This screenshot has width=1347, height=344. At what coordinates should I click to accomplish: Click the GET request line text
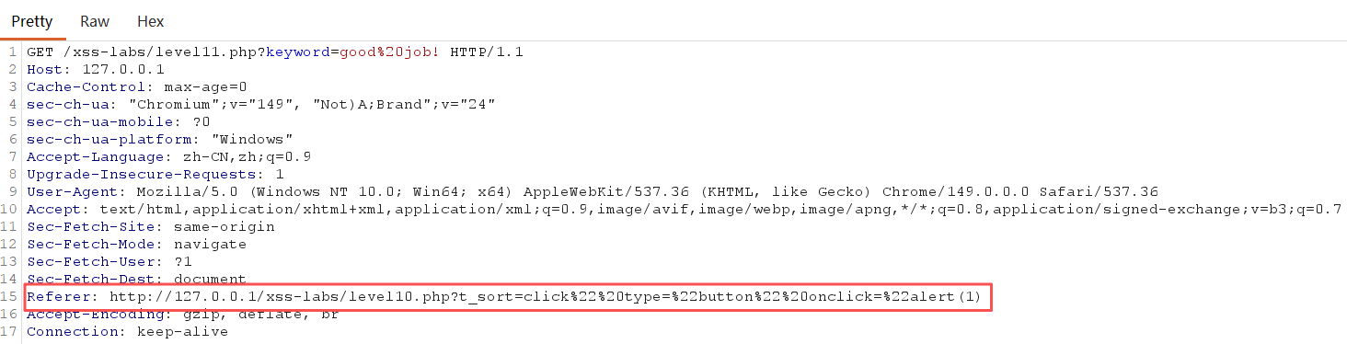pos(275,52)
